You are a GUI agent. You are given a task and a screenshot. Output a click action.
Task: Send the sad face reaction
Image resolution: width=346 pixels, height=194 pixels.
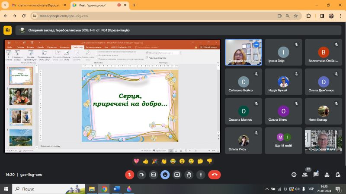click(191, 161)
